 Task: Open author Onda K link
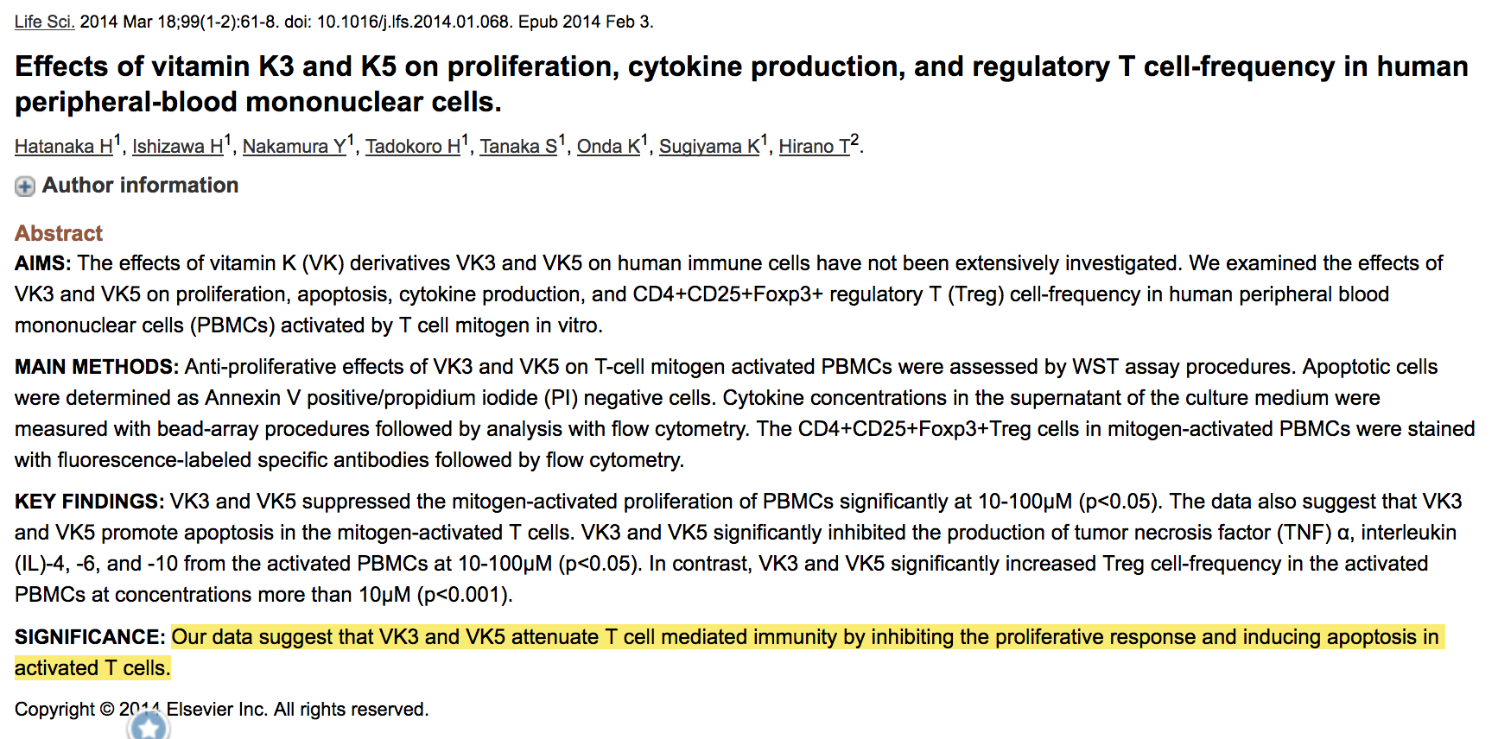point(608,147)
